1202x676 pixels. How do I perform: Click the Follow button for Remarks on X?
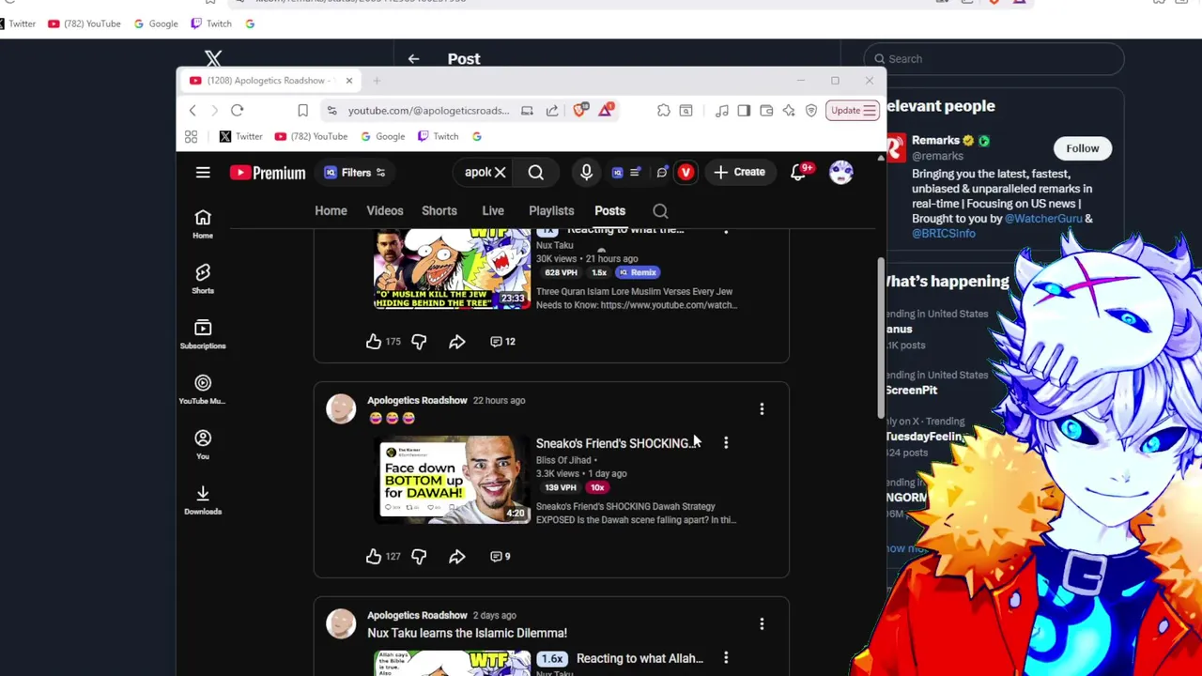point(1082,148)
